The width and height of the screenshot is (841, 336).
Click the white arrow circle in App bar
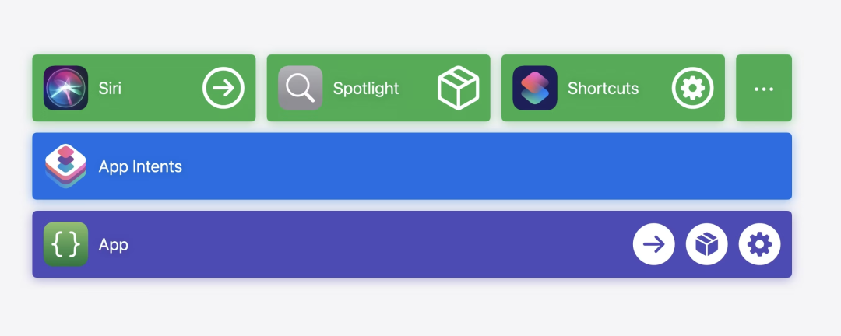click(x=654, y=244)
